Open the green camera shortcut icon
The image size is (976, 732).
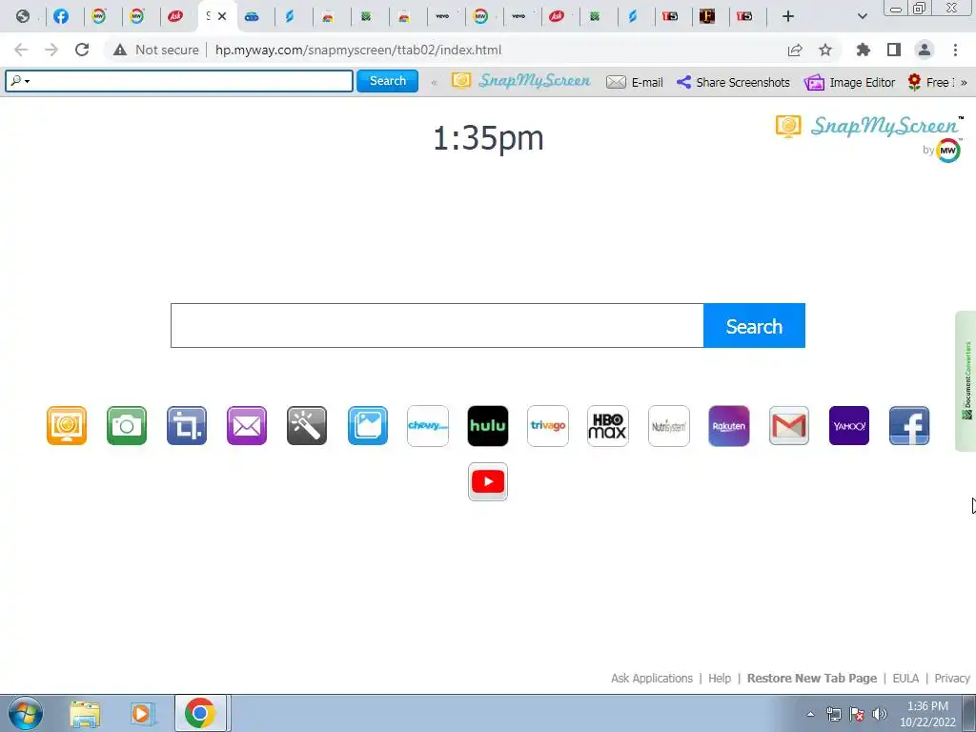tap(127, 426)
